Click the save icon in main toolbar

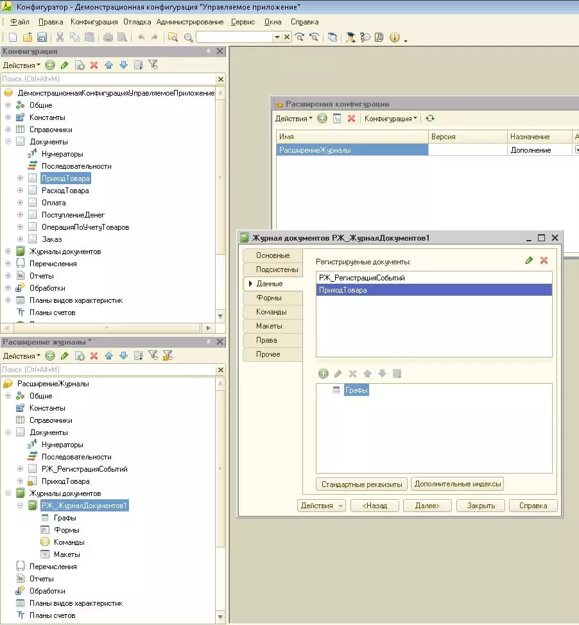(x=42, y=37)
